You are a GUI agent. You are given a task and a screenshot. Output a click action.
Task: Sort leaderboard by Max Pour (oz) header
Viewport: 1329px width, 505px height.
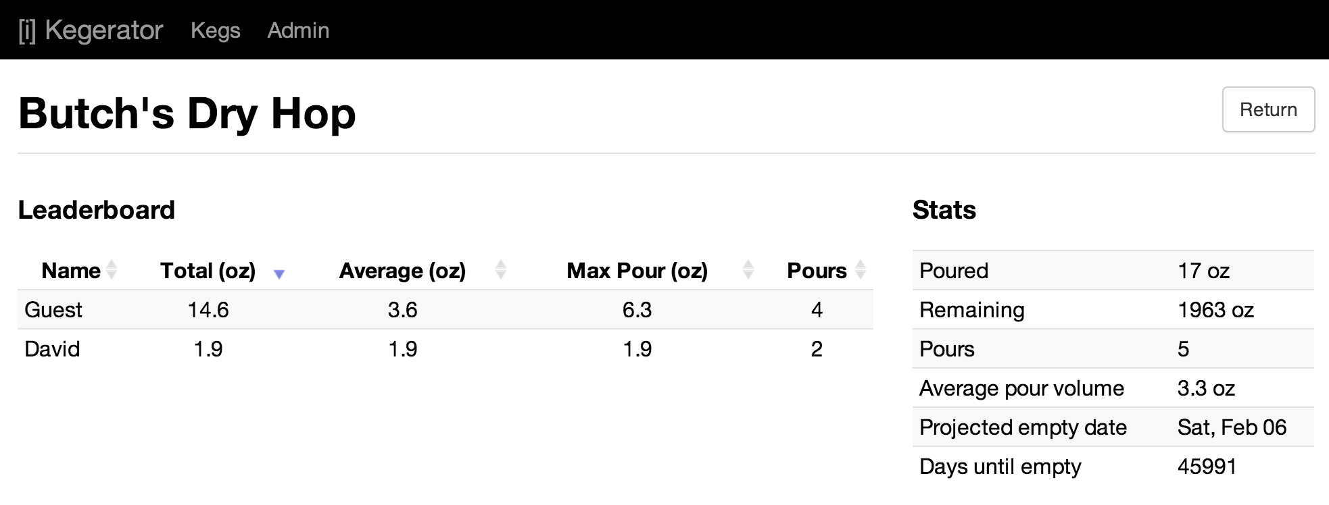[637, 271]
